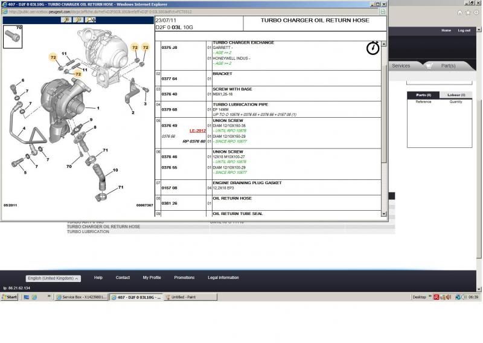Click the system clock showing 06:39
Image resolution: width=483 pixels, height=343 pixels.
(473, 297)
